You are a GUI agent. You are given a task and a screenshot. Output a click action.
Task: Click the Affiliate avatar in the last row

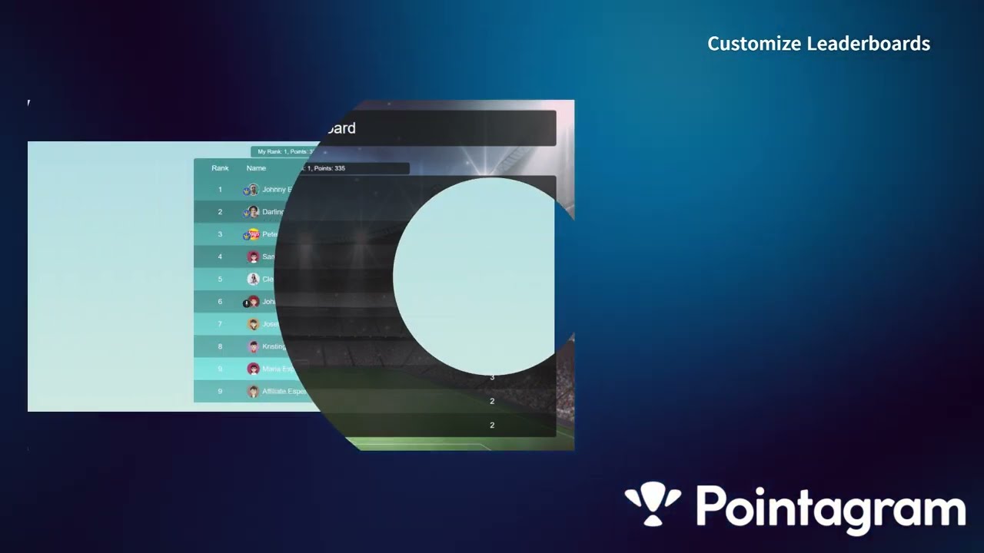pos(254,392)
